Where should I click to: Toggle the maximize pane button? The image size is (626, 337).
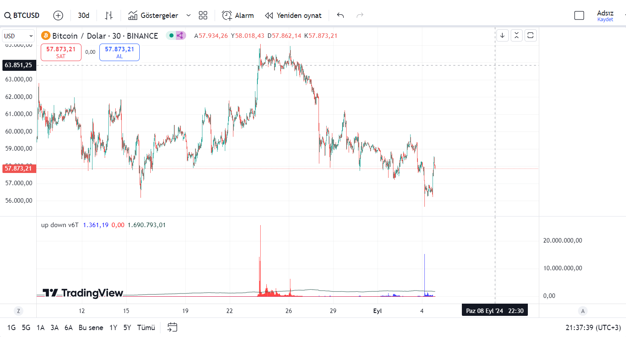530,35
